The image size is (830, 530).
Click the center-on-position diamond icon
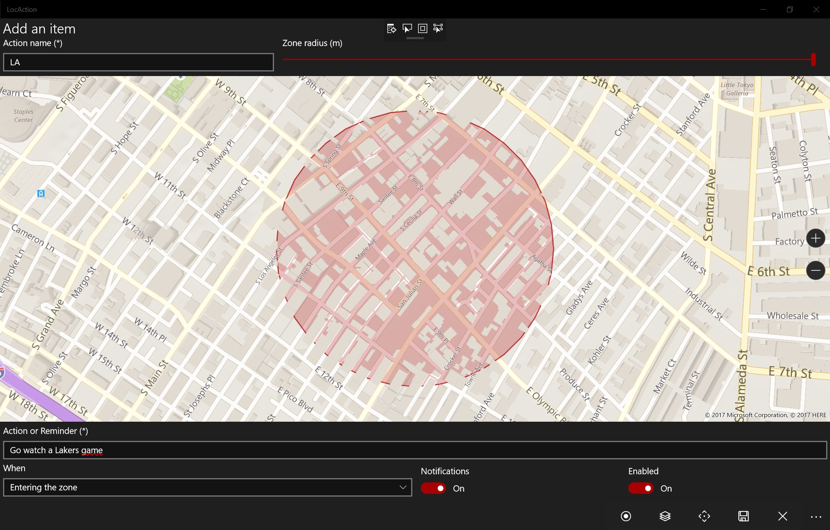click(704, 516)
